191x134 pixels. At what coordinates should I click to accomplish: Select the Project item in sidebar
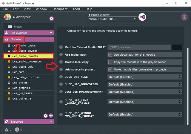coord(29,27)
